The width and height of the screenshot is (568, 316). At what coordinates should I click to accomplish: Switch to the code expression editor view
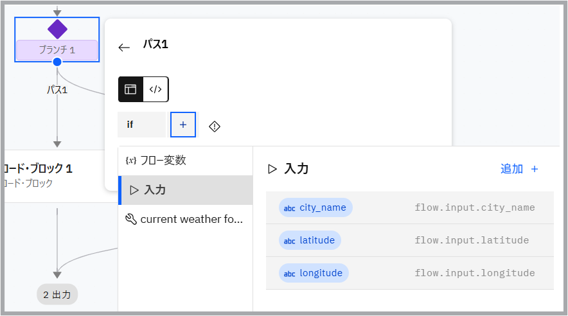tap(155, 89)
